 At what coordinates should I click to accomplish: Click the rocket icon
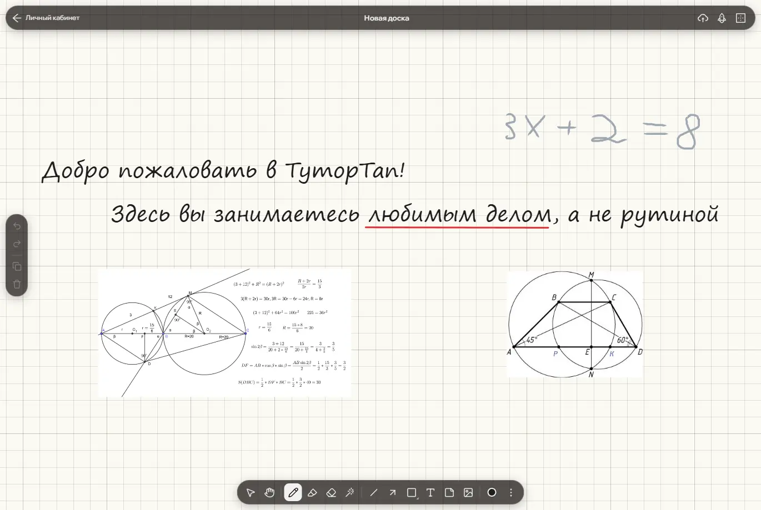click(722, 18)
